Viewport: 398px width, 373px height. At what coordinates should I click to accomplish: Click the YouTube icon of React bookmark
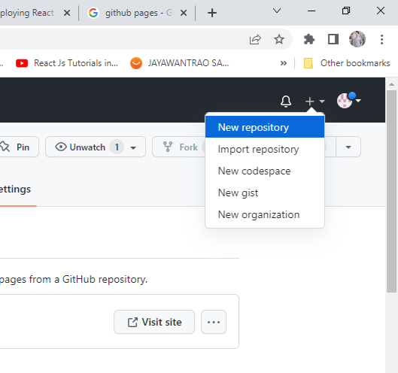pyautogui.click(x=22, y=63)
